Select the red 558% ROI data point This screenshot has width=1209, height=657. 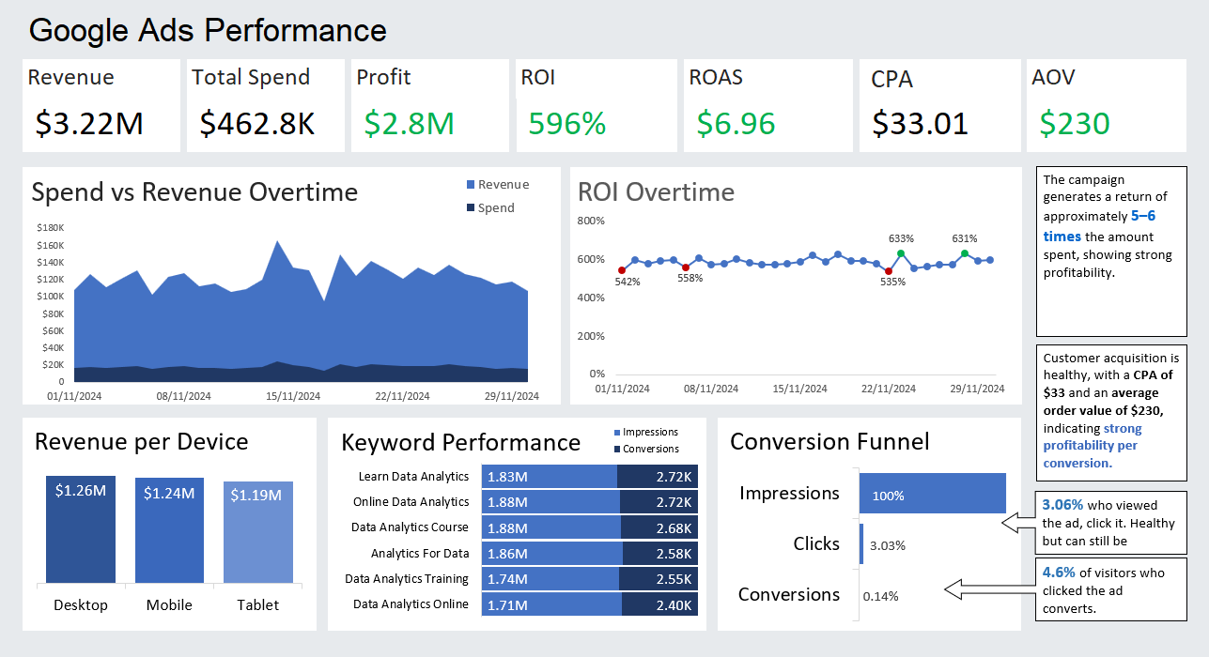point(685,267)
